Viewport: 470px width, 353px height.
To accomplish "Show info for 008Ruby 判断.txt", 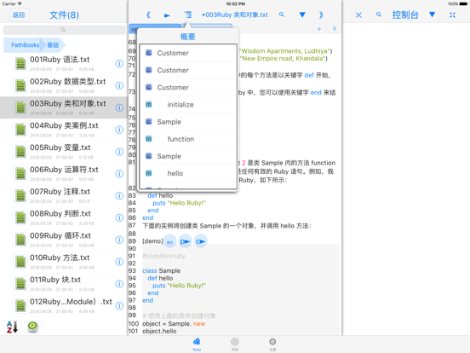I will [x=119, y=217].
